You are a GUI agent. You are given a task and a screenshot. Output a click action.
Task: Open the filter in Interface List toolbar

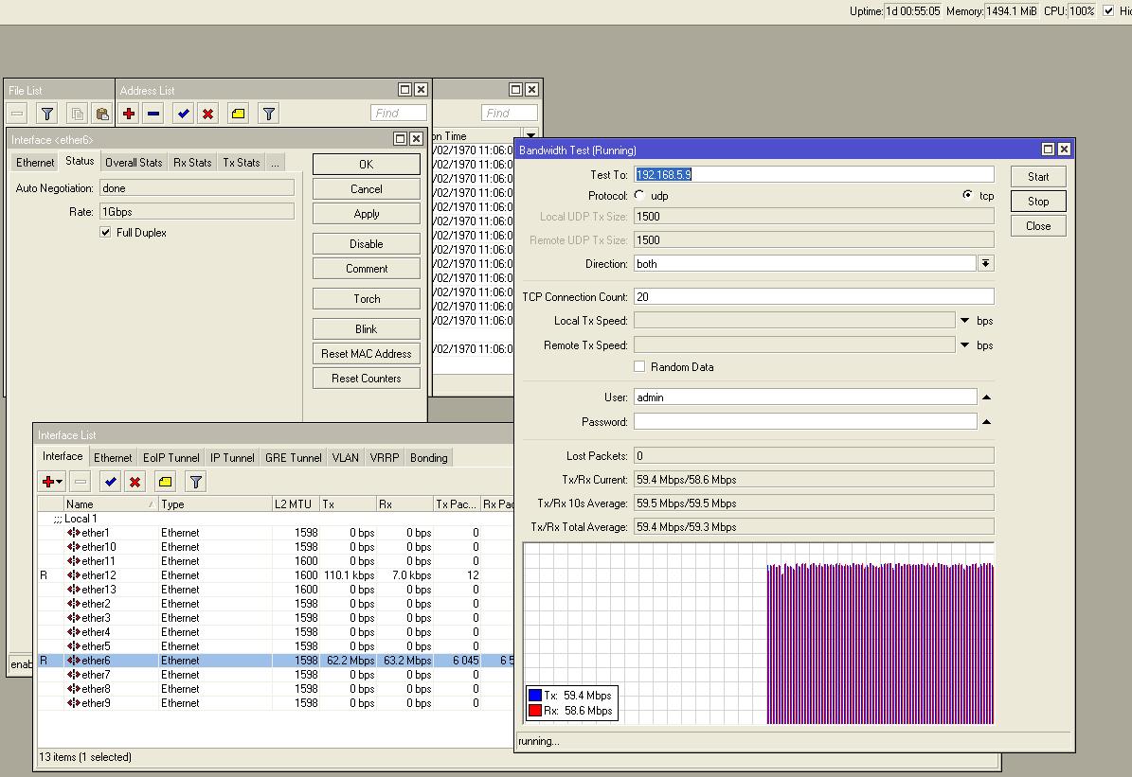point(196,481)
